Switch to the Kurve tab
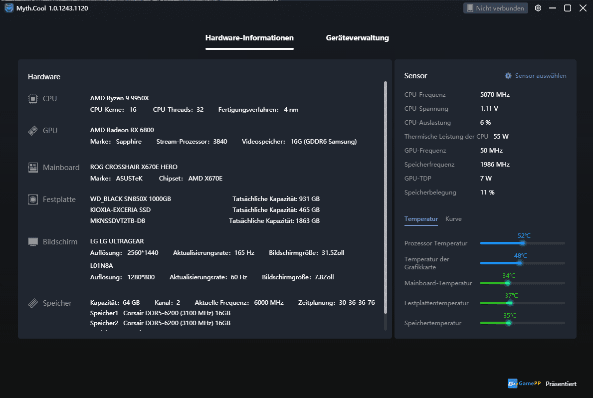 [453, 218]
